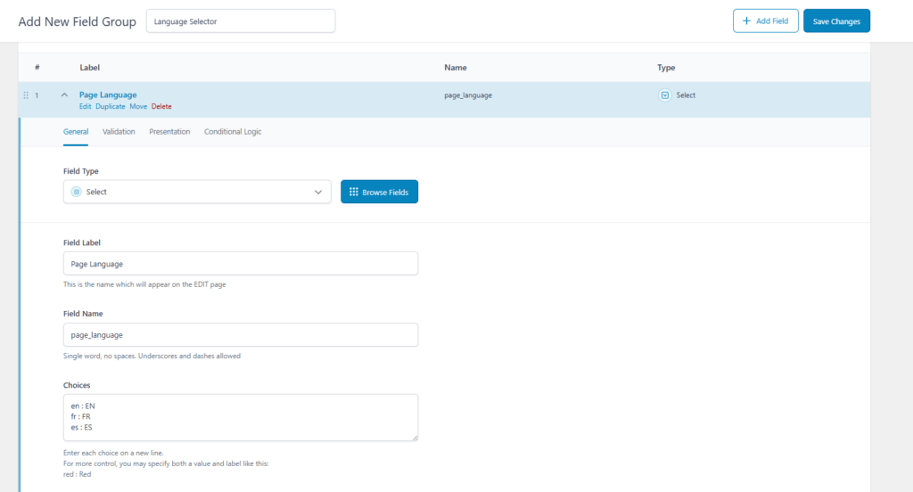Click the Select type icon in Type column
This screenshot has height=492, width=913.
point(664,95)
